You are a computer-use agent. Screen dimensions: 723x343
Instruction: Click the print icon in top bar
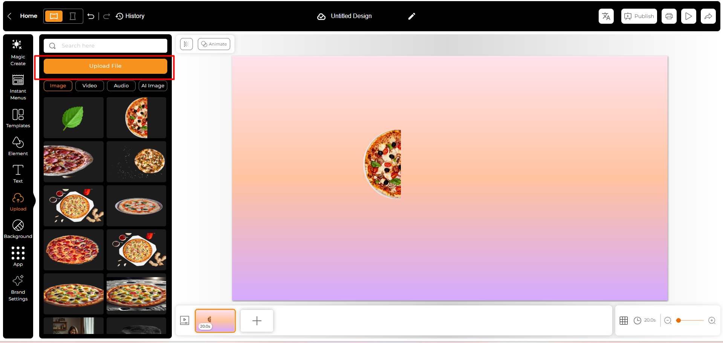point(669,16)
